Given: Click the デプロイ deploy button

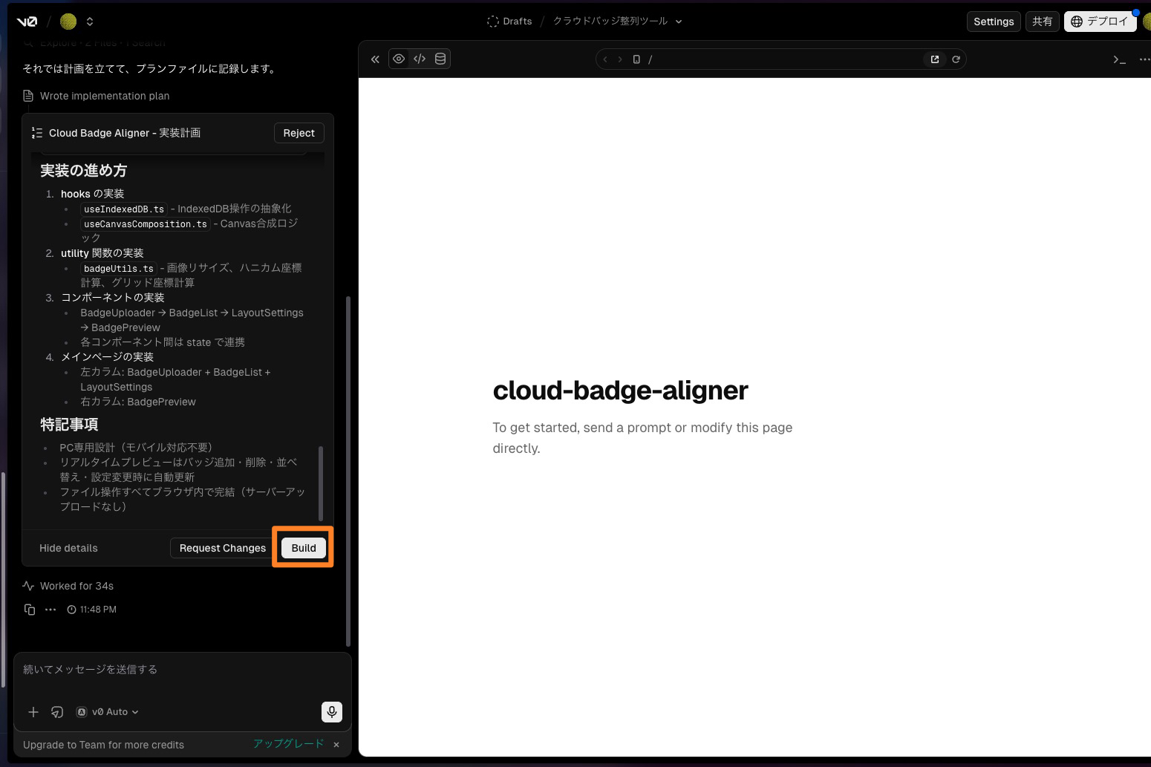Looking at the screenshot, I should tap(1100, 22).
